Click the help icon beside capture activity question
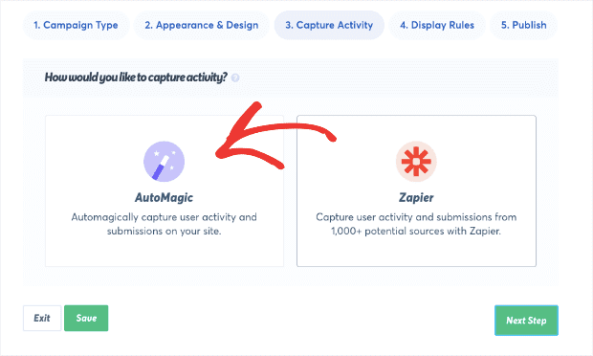 pyautogui.click(x=235, y=78)
